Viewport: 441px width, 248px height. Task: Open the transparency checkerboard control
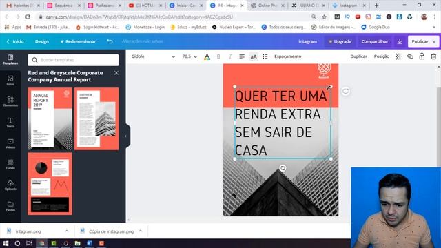[x=398, y=56]
